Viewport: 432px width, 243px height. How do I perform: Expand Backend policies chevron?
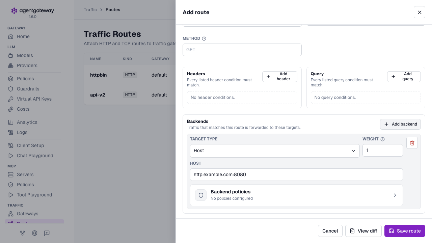[395, 195]
